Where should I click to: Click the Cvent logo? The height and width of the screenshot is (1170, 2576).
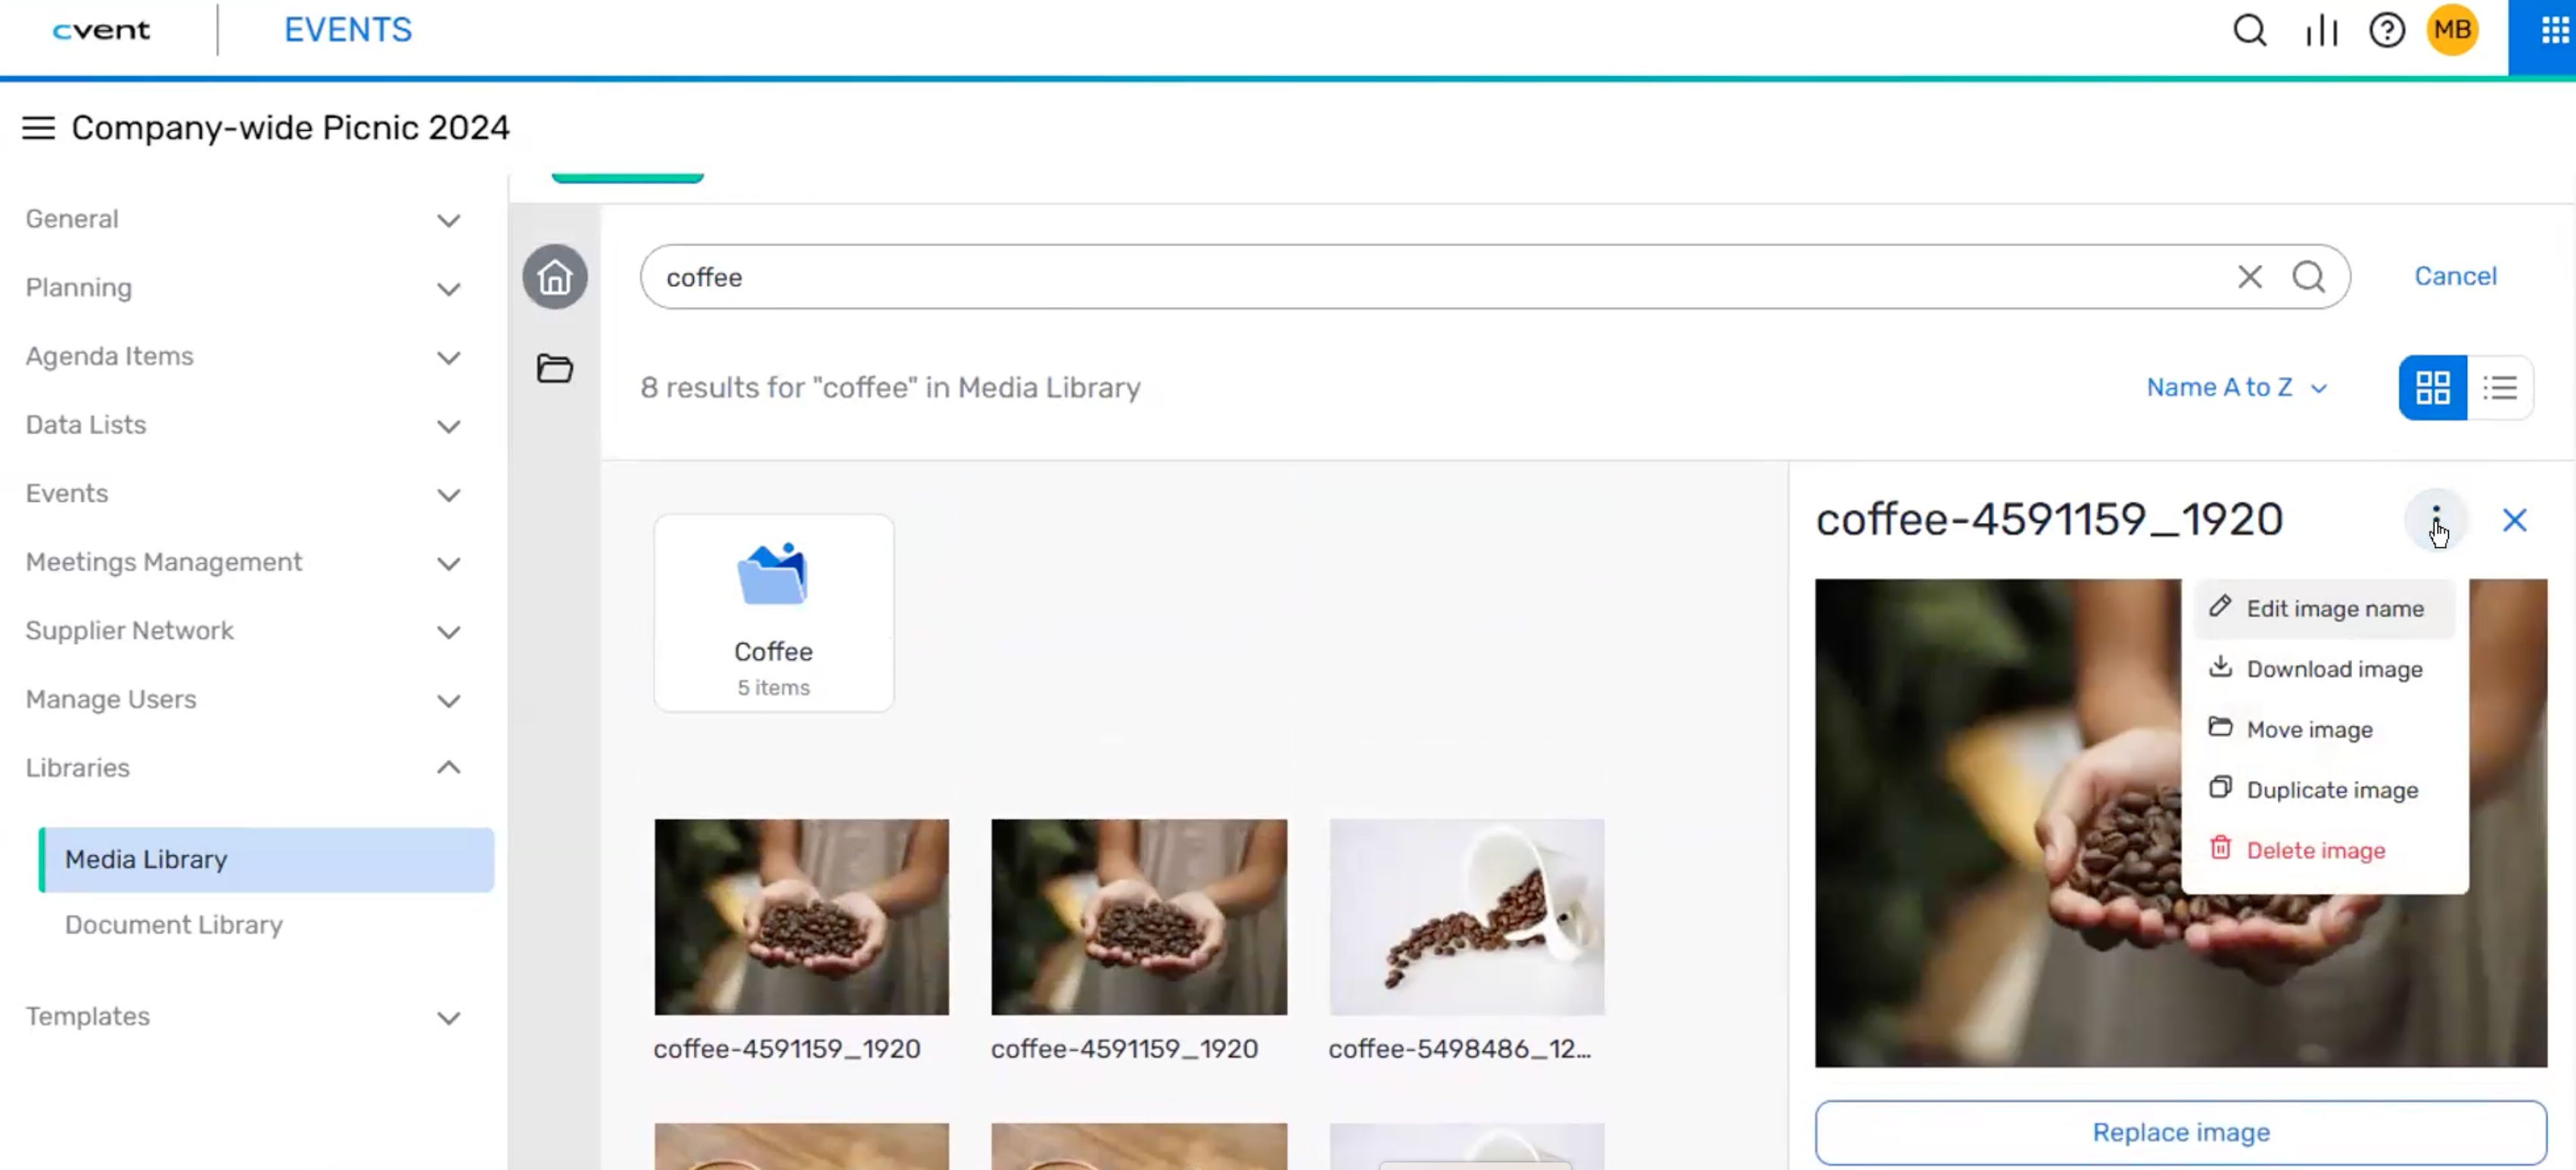tap(101, 30)
